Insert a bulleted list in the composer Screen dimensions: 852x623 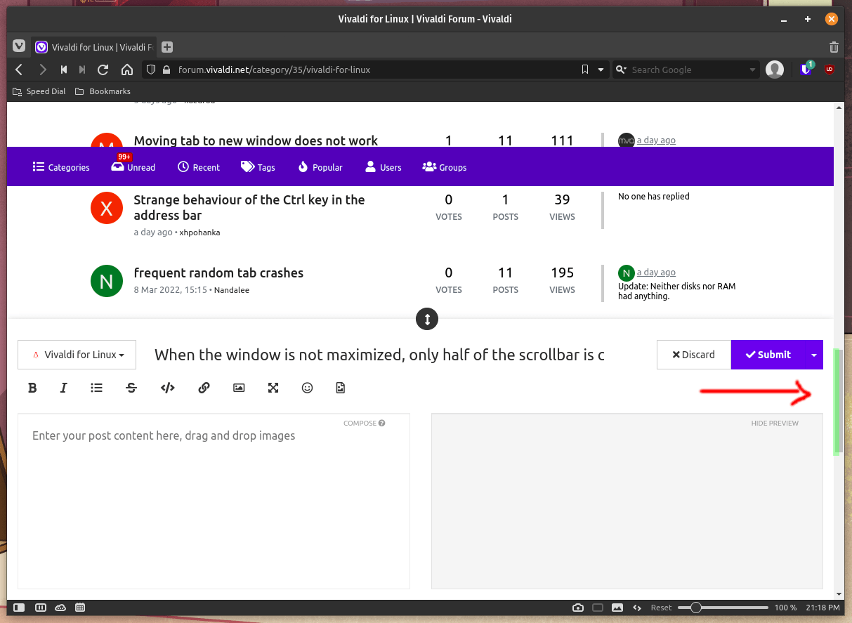tap(96, 388)
